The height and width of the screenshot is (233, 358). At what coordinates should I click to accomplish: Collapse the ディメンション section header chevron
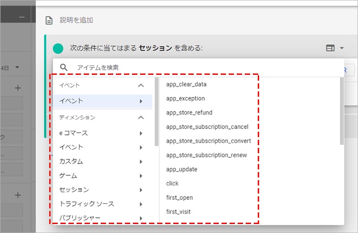(141, 117)
